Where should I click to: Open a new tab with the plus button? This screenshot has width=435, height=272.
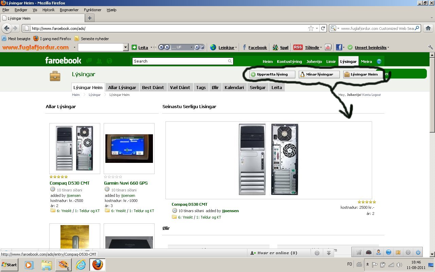90,18
